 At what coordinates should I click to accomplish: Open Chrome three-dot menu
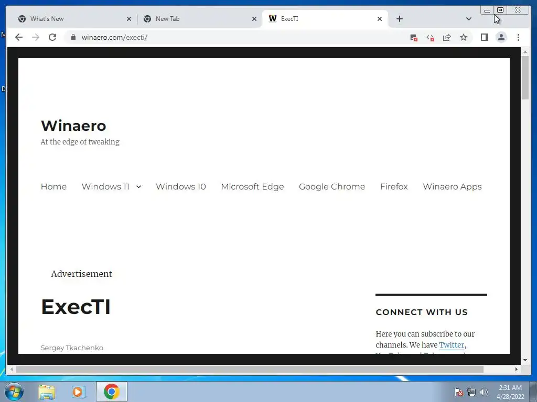518,37
